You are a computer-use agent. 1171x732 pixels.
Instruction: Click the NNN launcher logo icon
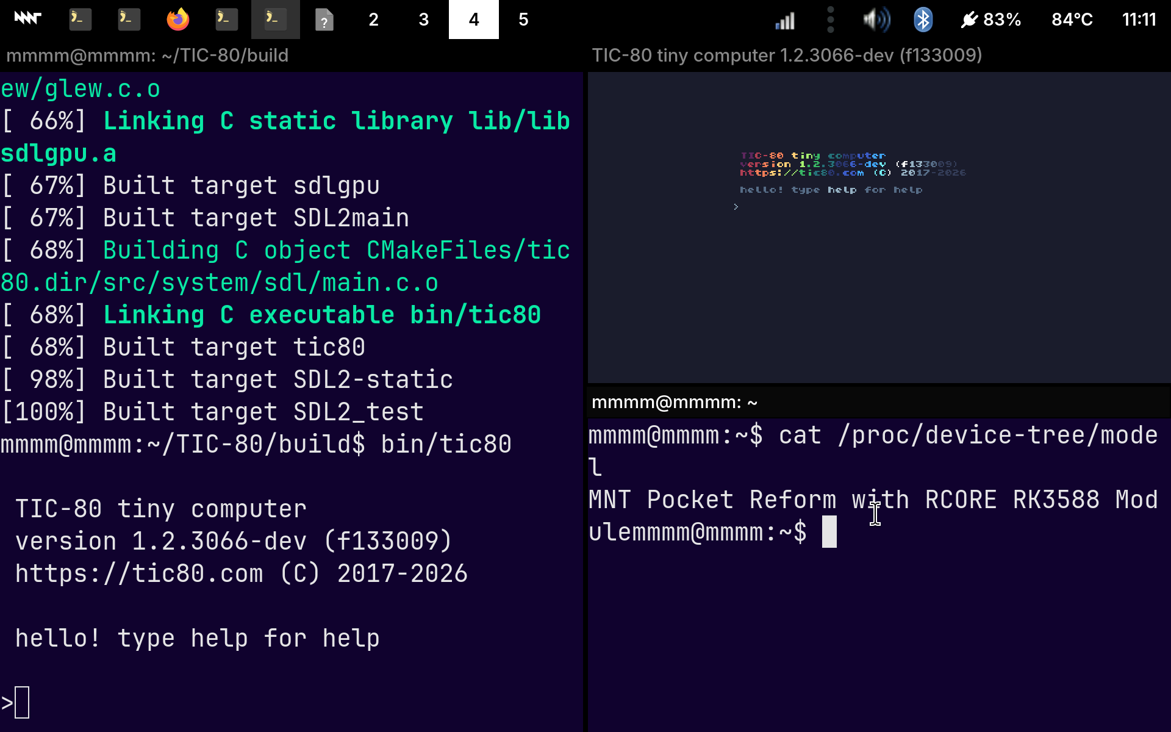pos(27,19)
